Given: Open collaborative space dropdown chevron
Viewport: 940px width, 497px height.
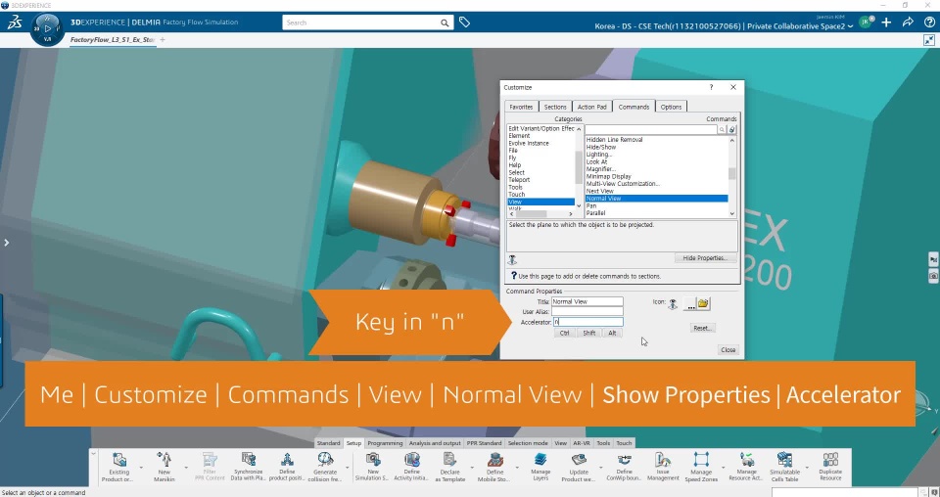Looking at the screenshot, I should click(x=850, y=26).
